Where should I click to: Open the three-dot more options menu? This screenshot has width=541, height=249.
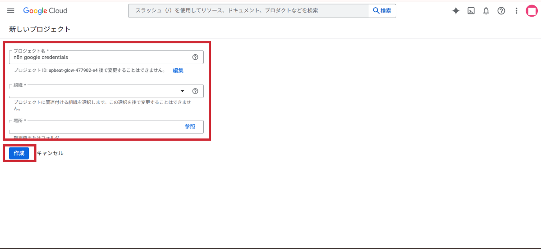tap(516, 11)
